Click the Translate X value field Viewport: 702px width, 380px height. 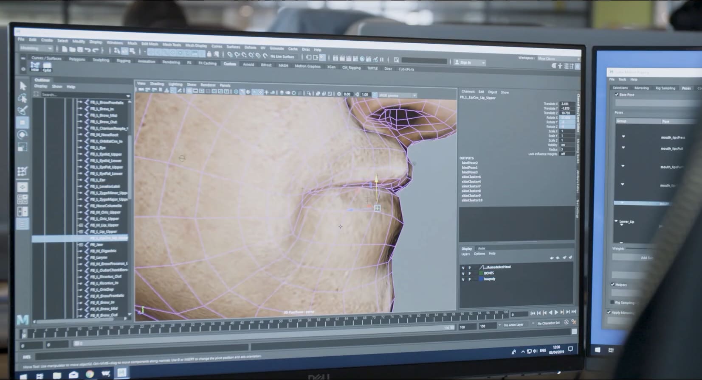(x=567, y=104)
